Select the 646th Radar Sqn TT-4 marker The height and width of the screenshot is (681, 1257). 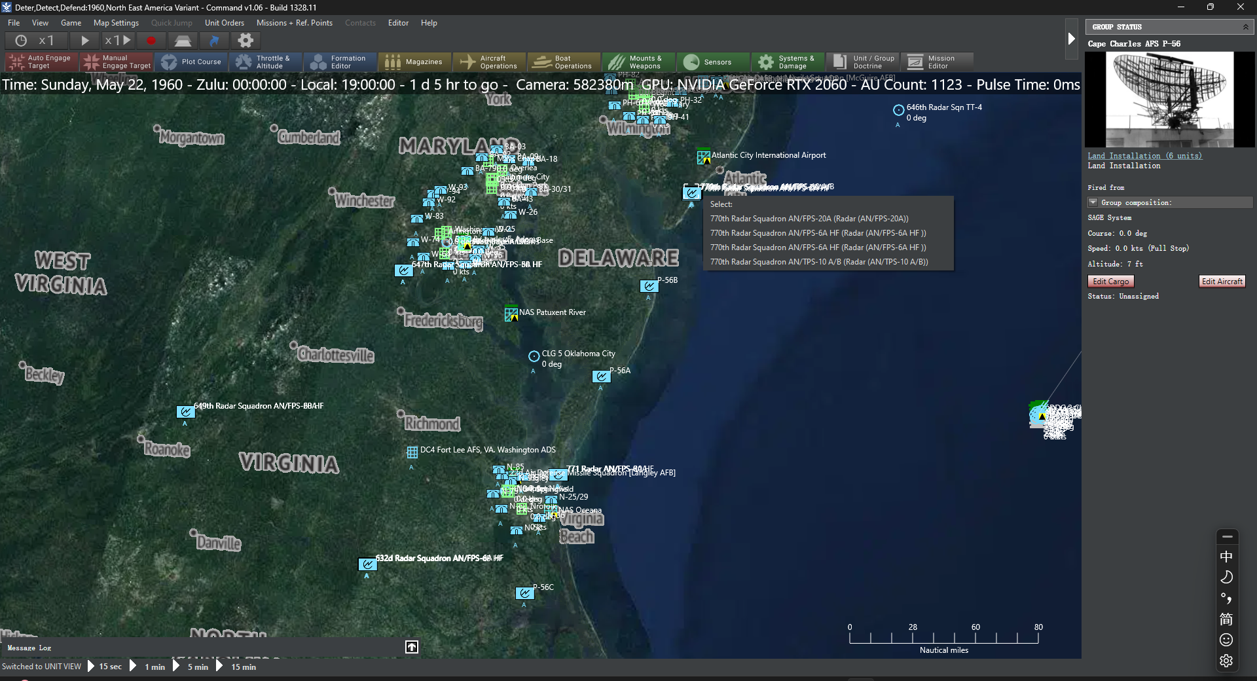[x=899, y=110]
